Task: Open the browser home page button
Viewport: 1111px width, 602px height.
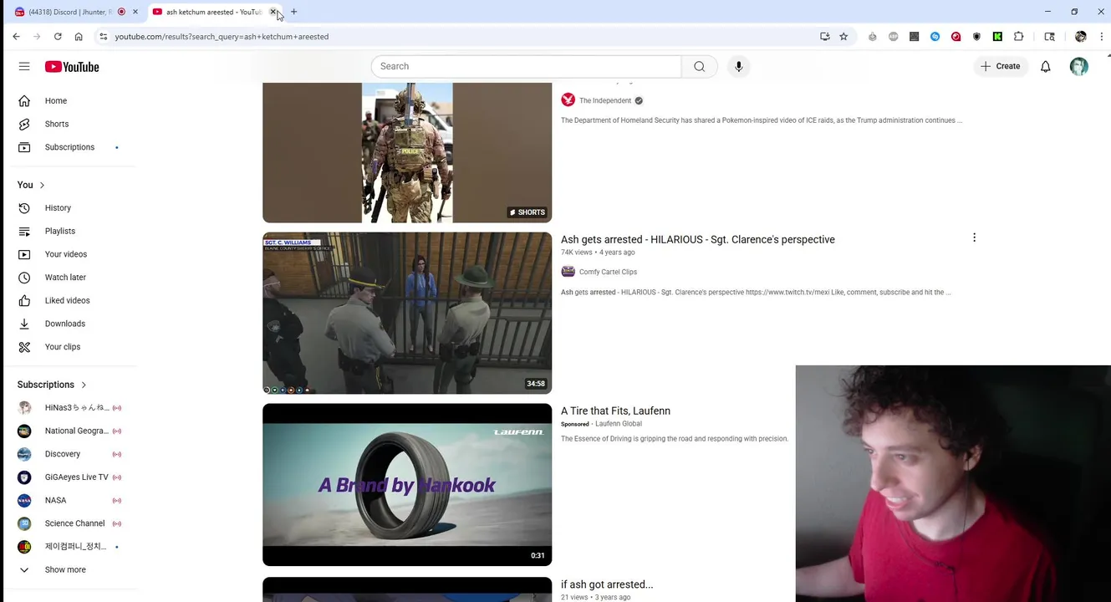Action: [79, 37]
